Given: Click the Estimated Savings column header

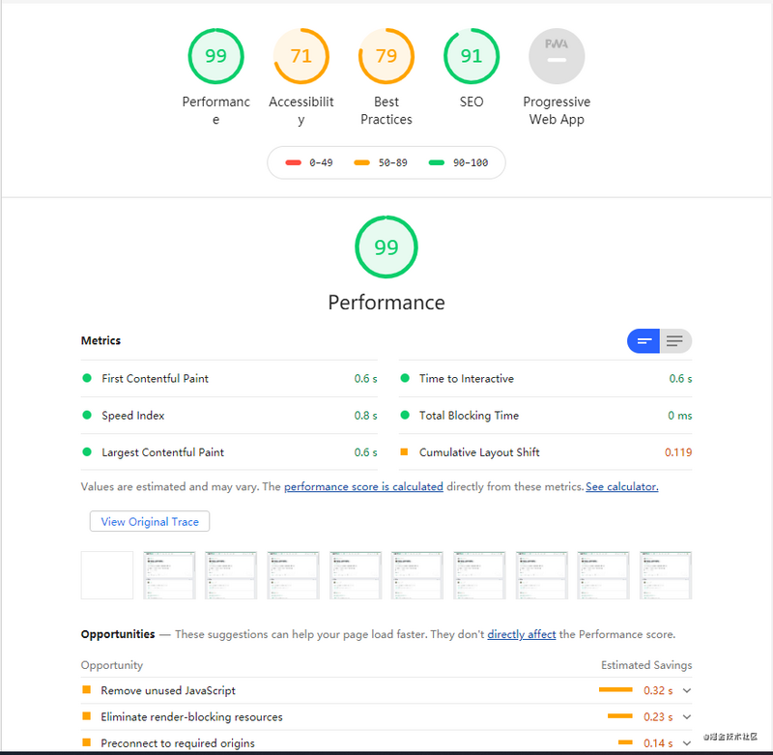Looking at the screenshot, I should (646, 665).
